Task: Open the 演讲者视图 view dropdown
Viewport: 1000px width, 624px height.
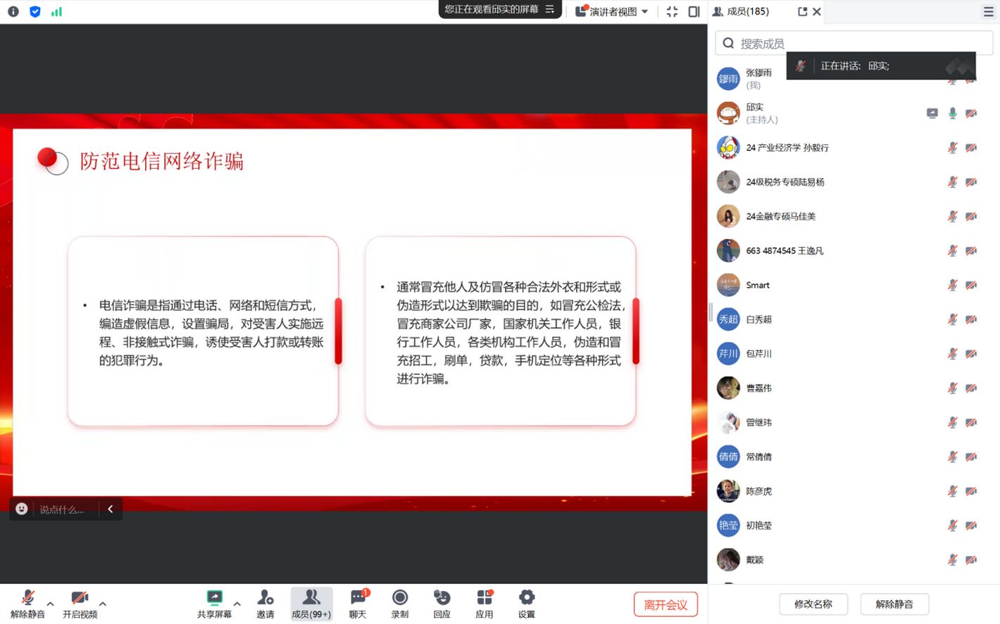Action: [612, 11]
